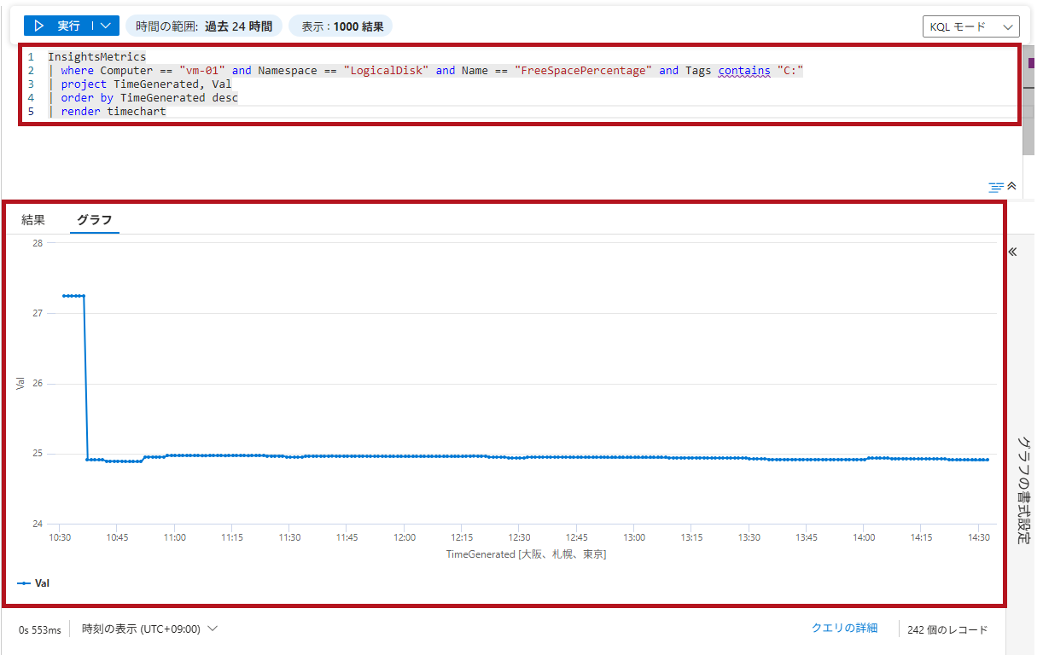Select the グラフ tab

[94, 220]
